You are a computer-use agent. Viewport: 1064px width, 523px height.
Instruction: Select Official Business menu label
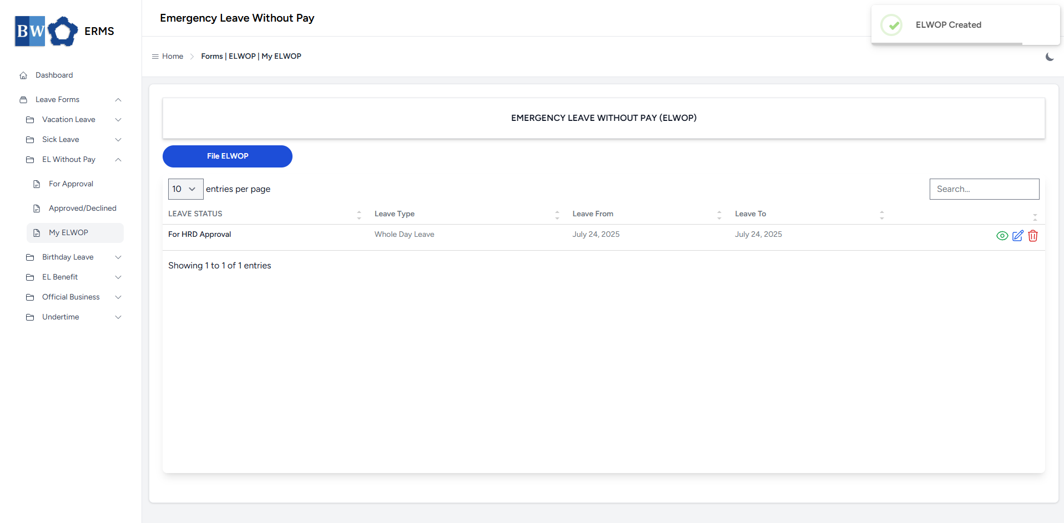[71, 297]
